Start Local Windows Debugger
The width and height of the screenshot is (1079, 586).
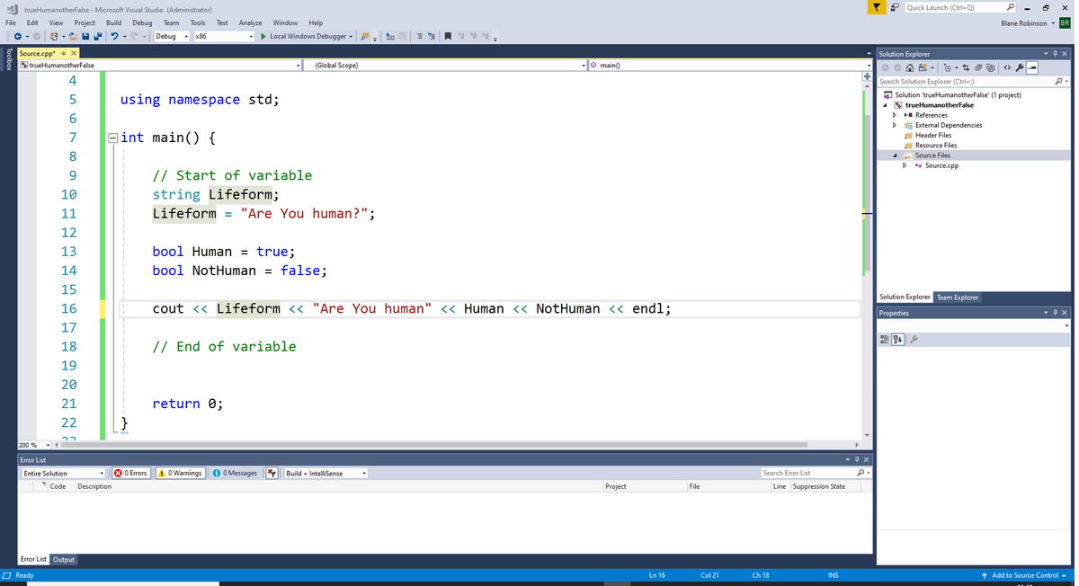pos(305,36)
